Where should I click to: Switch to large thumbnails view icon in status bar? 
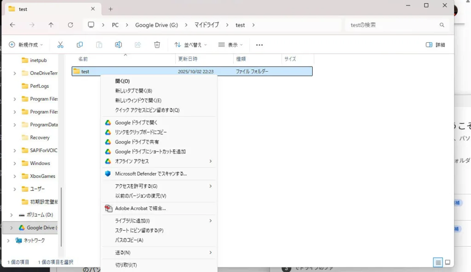448,262
